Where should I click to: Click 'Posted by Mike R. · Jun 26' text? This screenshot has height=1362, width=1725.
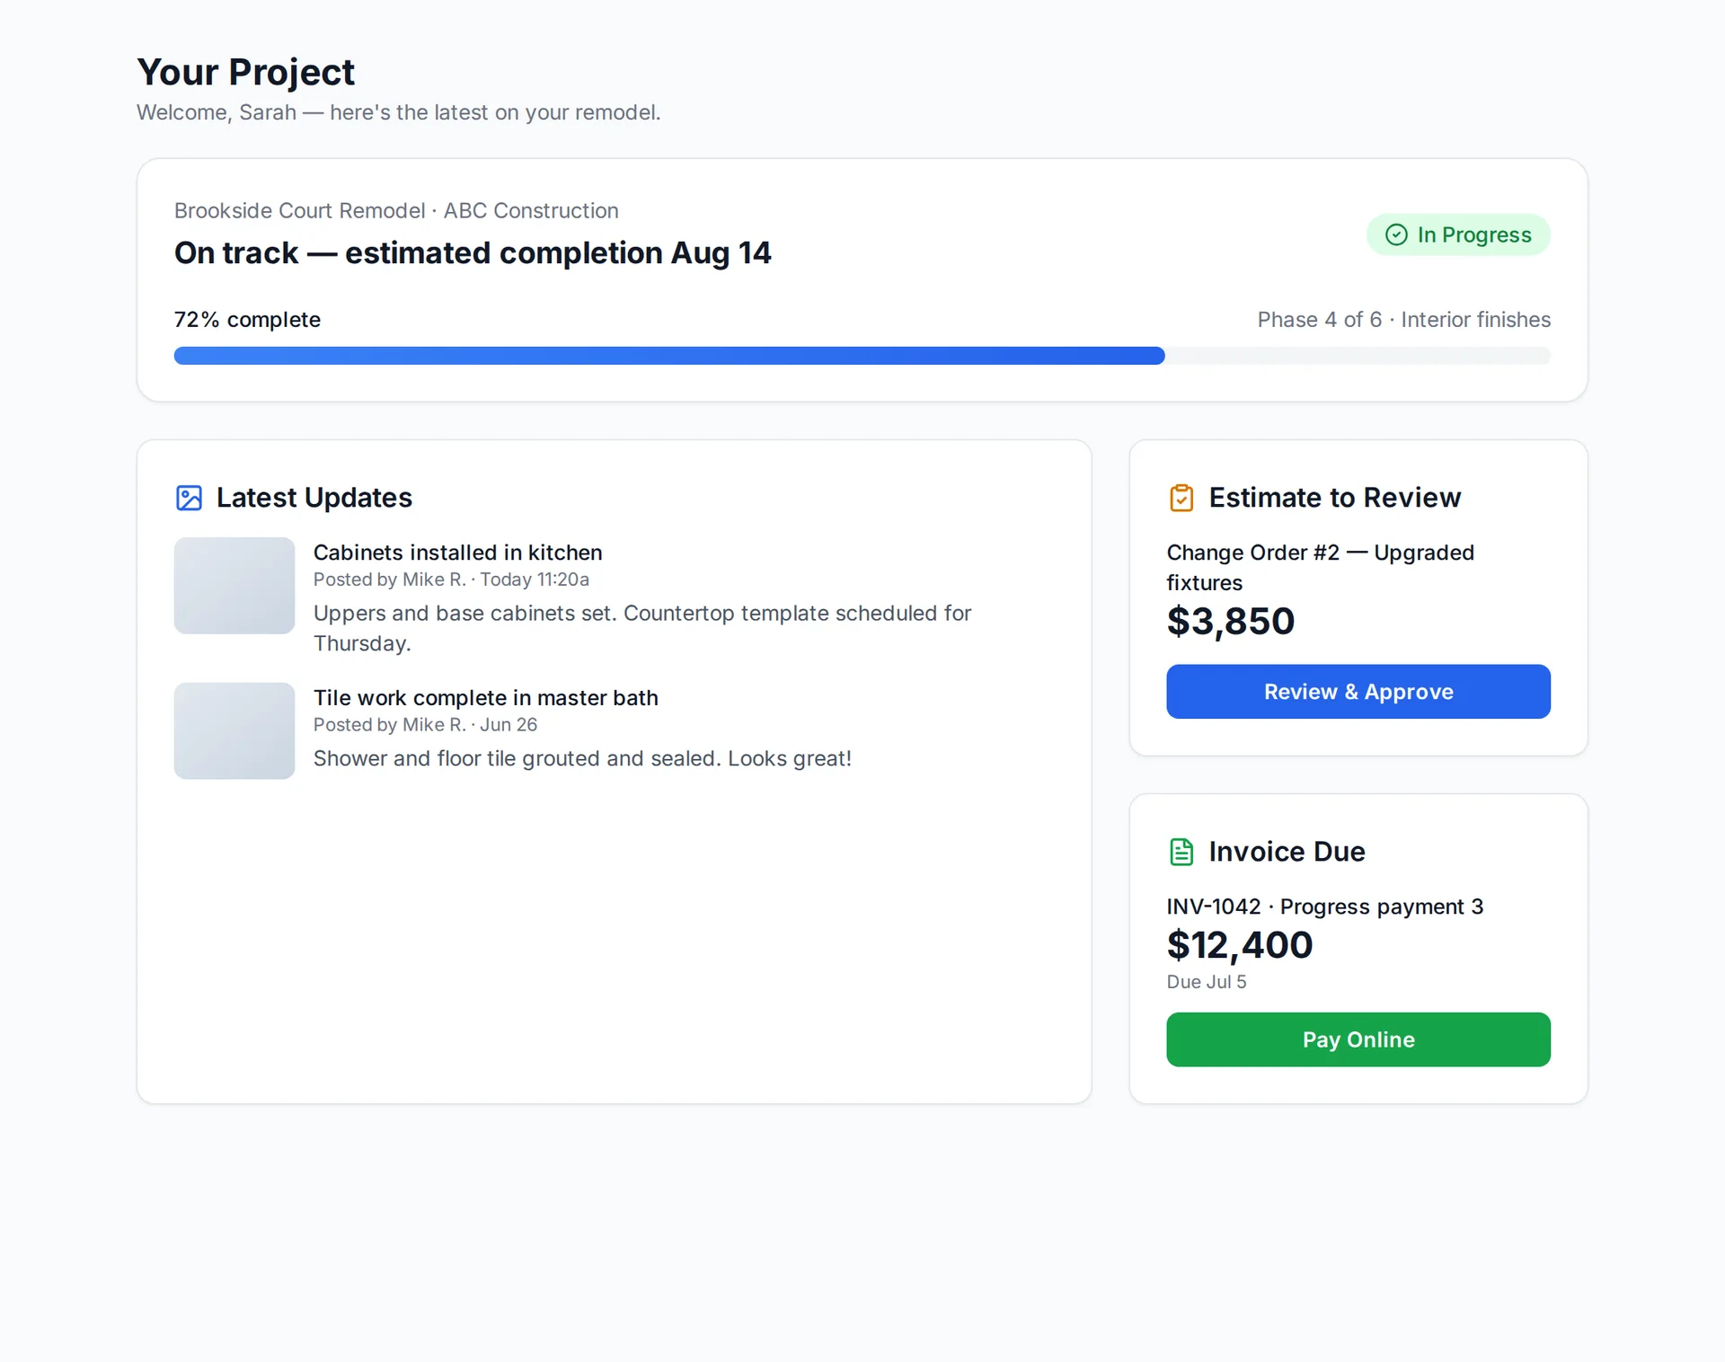(425, 725)
